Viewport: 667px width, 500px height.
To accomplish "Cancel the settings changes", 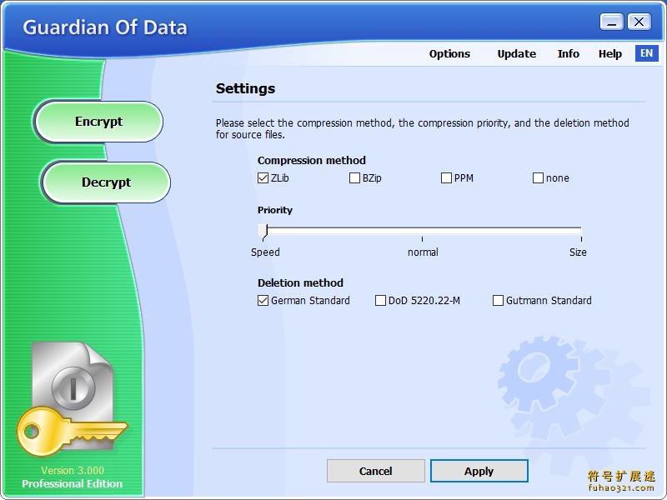I will click(376, 471).
